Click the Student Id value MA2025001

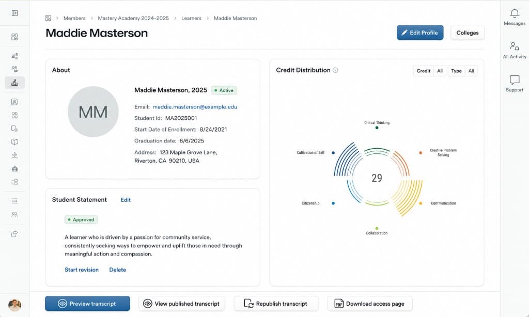tap(181, 118)
